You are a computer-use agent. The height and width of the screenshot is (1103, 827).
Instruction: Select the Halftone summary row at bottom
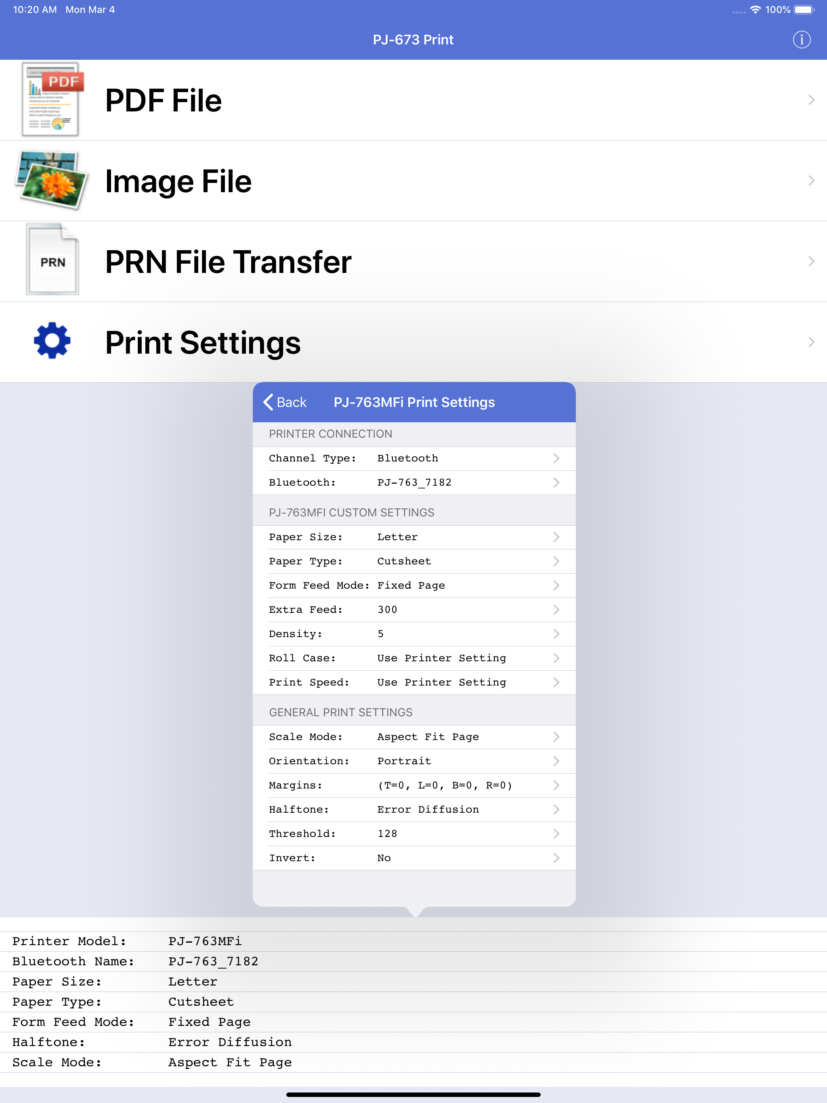pyautogui.click(x=413, y=1043)
